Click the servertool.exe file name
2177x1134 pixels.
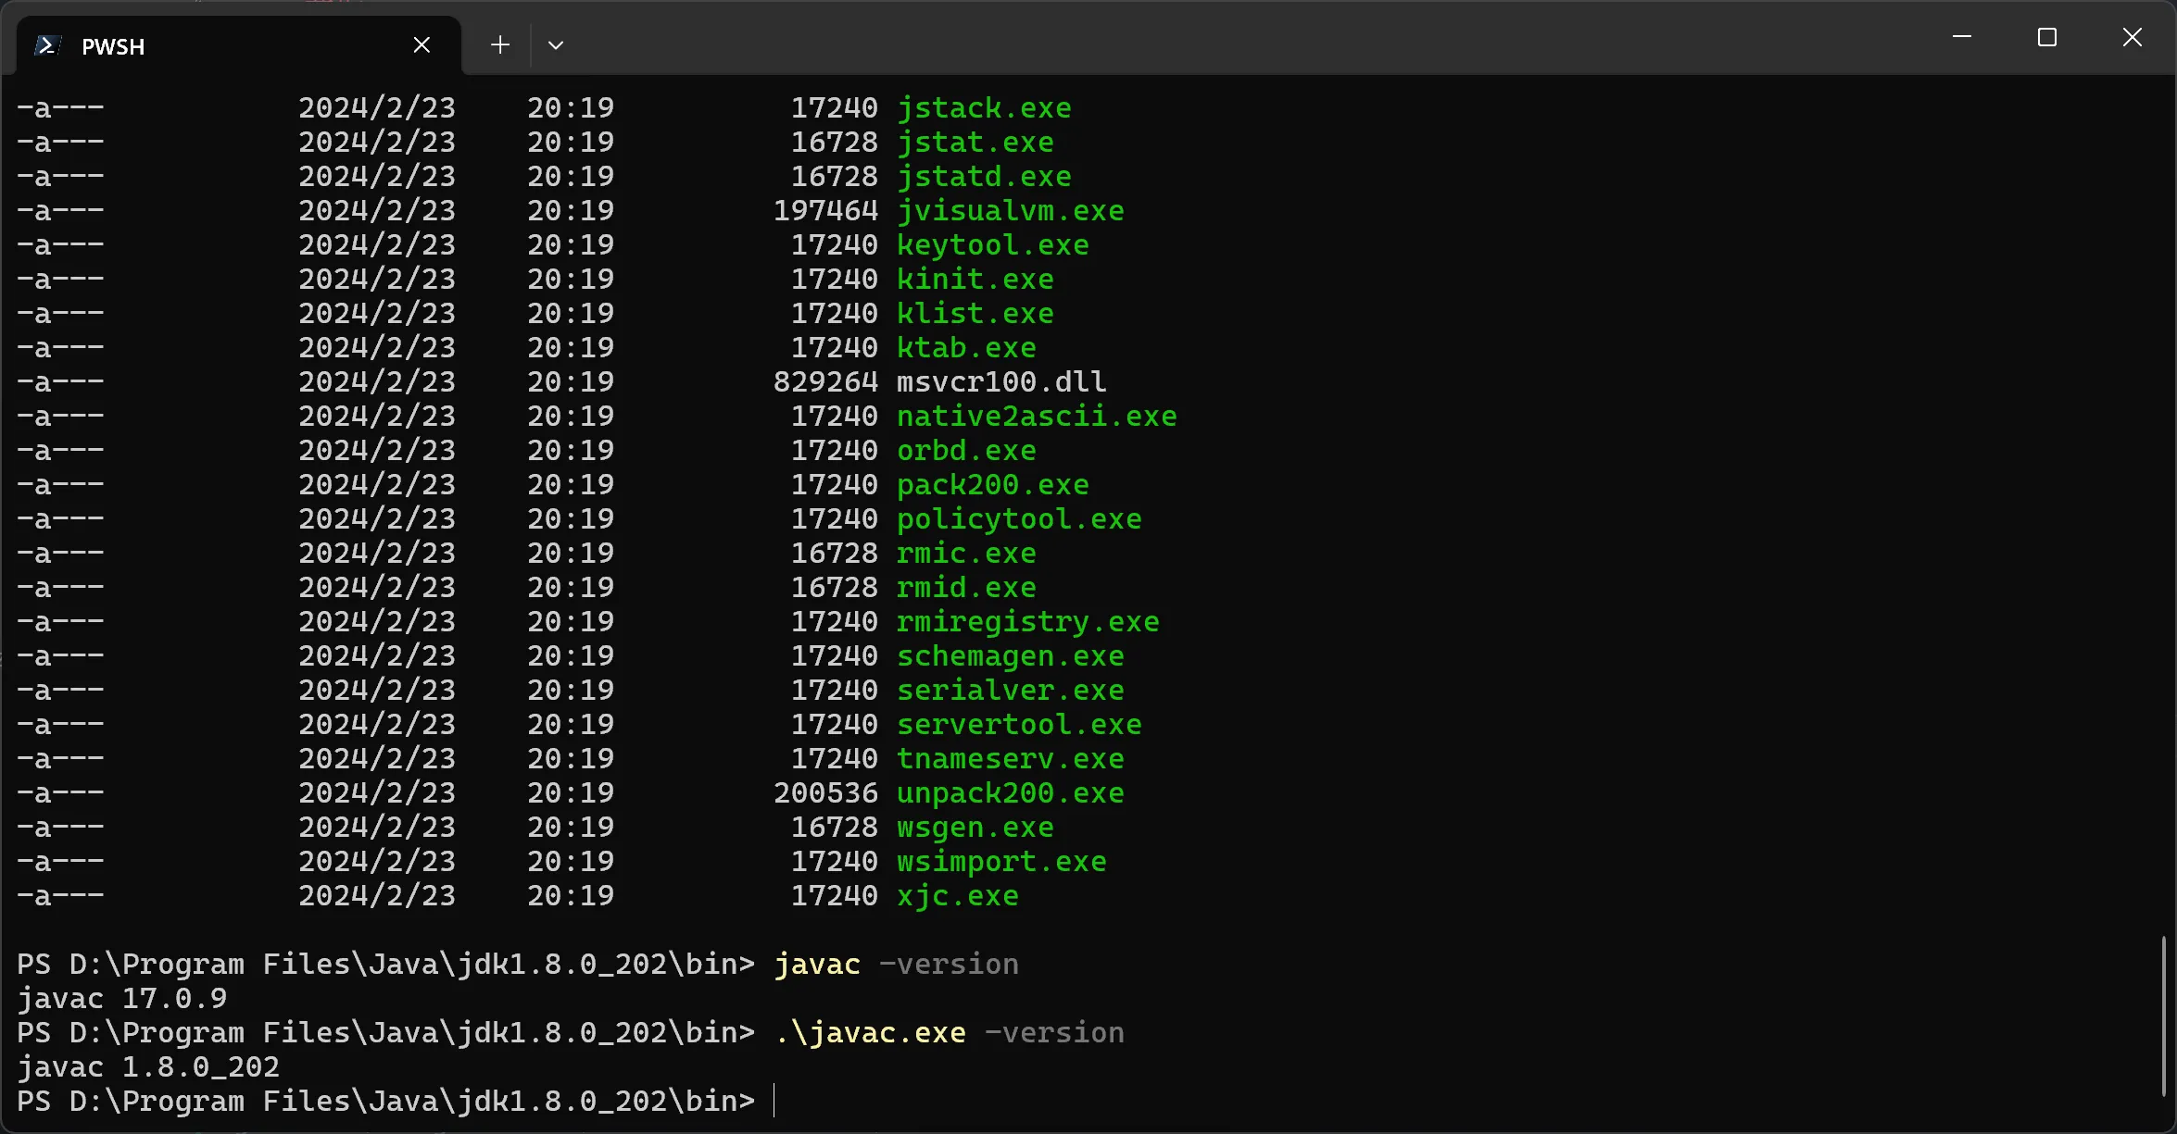[1019, 725]
